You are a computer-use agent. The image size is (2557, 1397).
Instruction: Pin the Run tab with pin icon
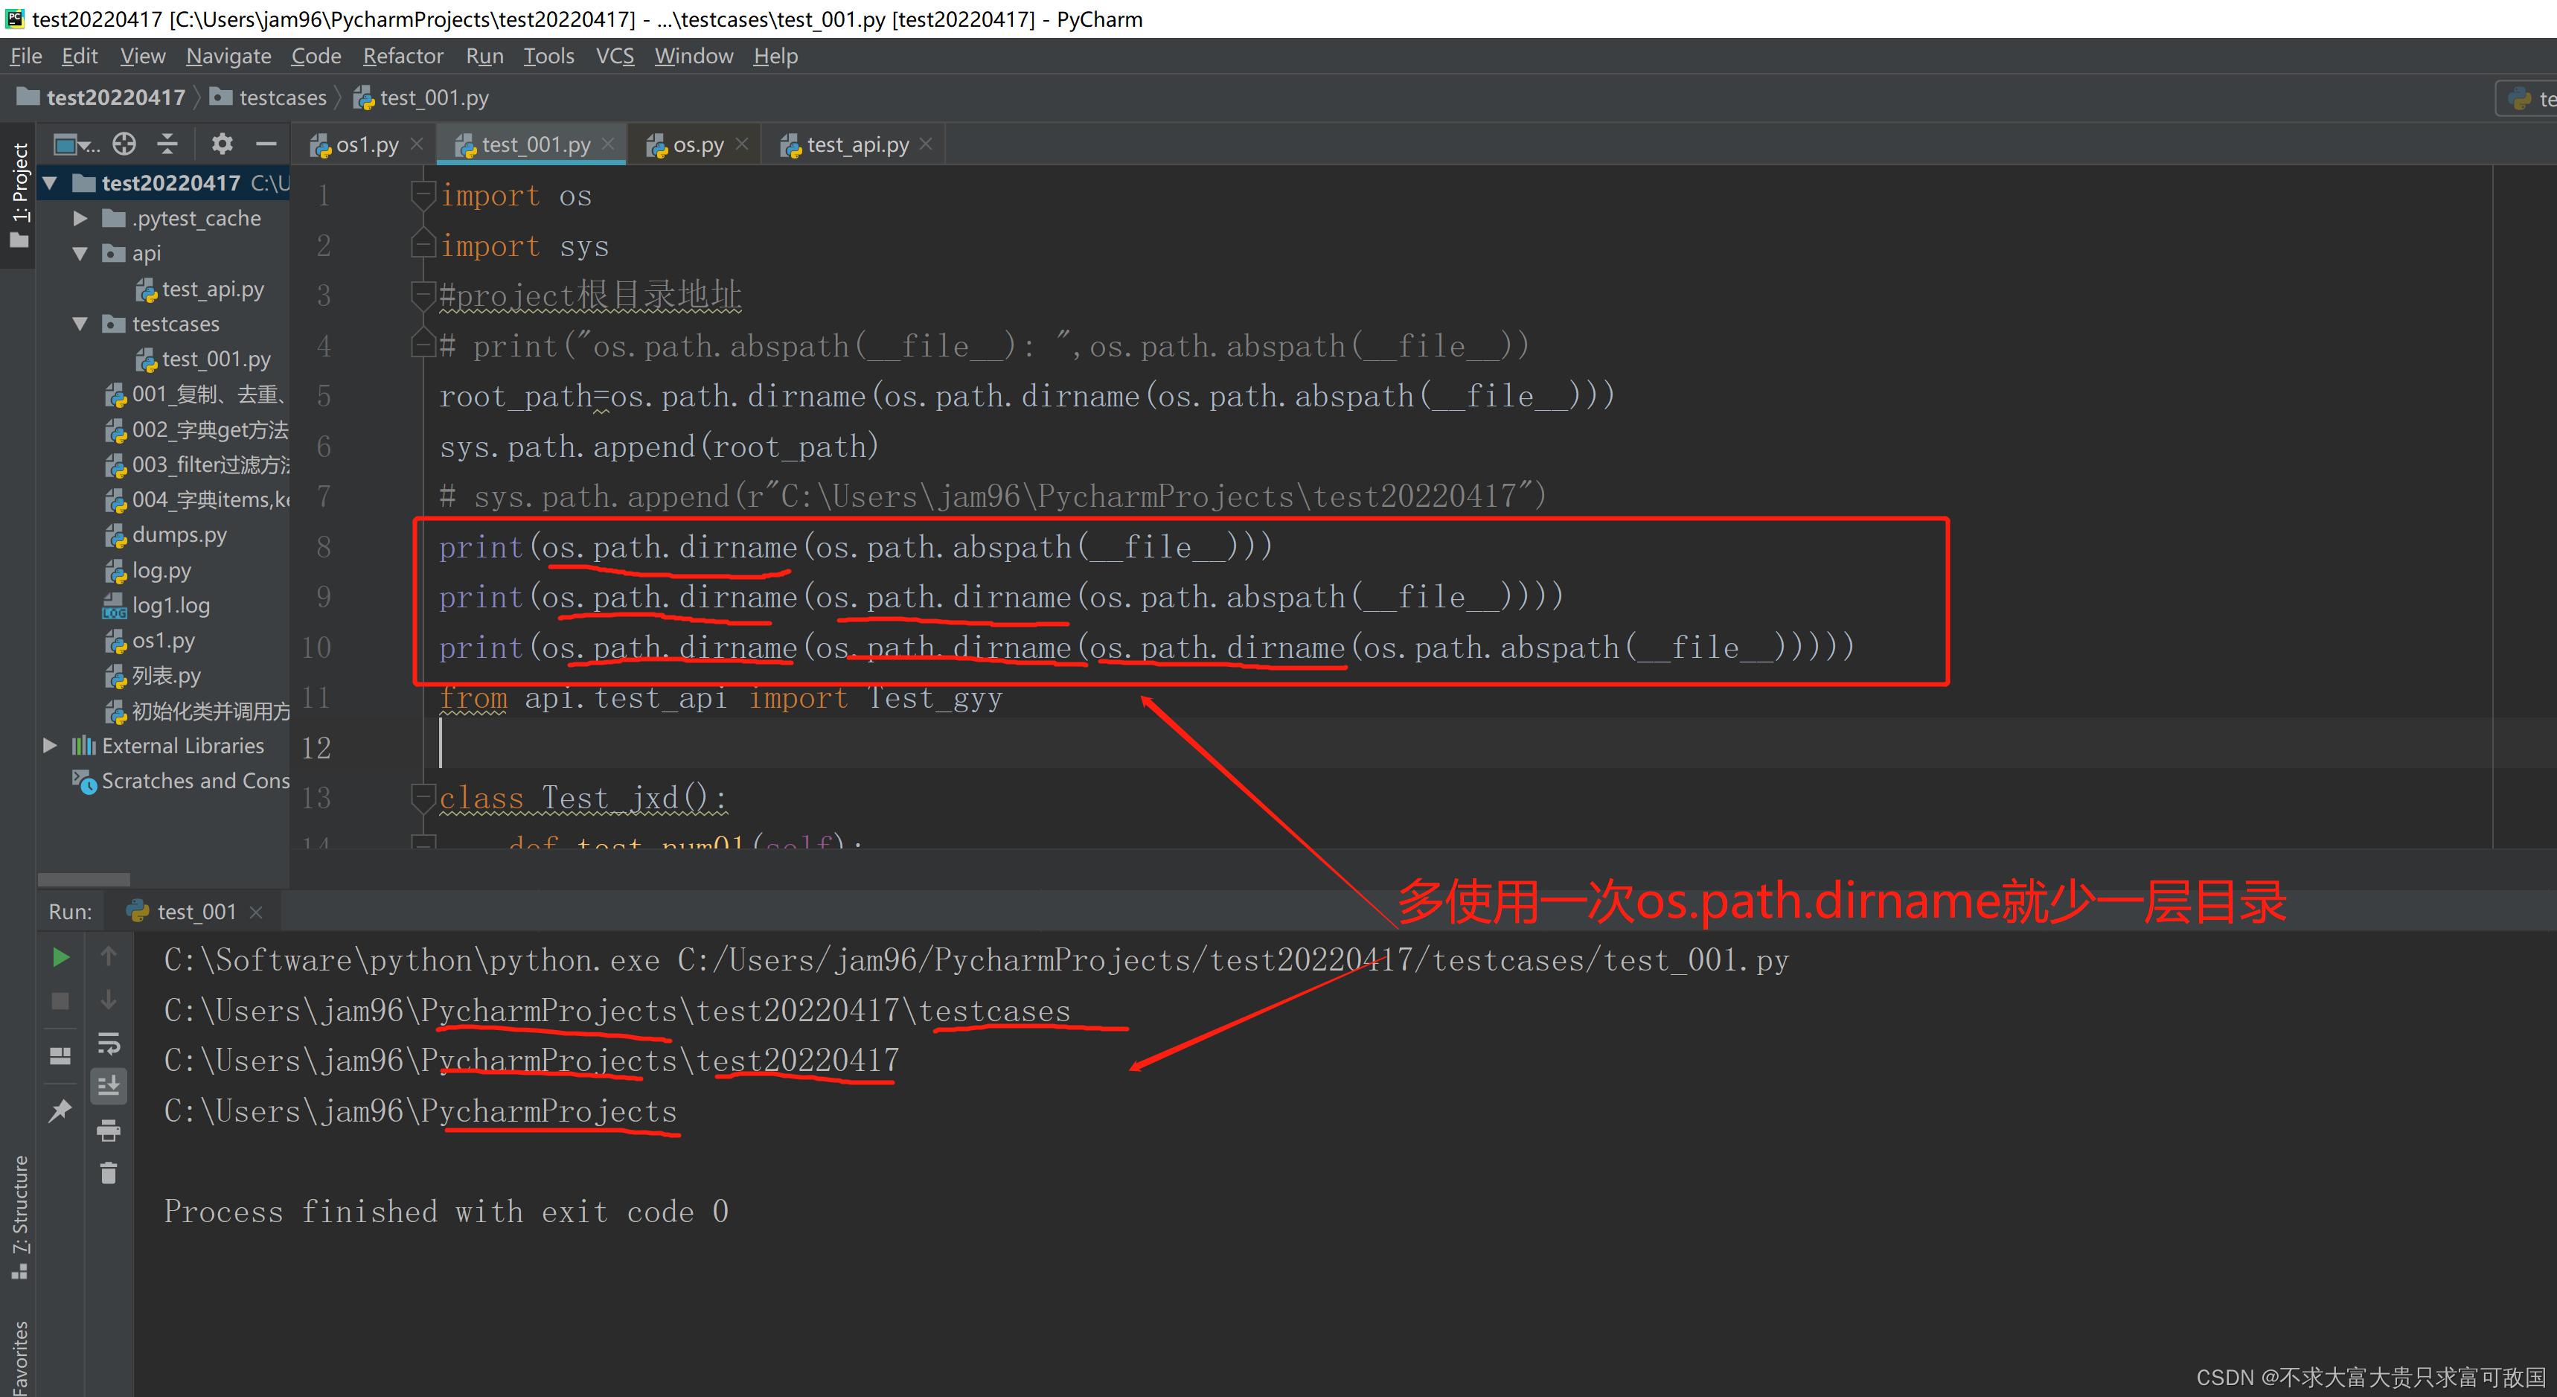60,1110
